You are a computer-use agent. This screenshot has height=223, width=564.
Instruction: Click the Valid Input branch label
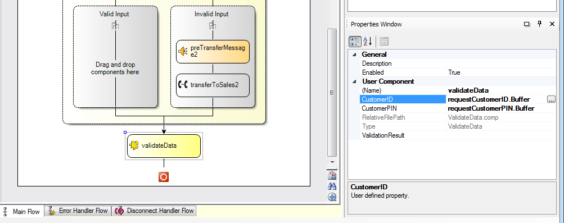coord(114,15)
